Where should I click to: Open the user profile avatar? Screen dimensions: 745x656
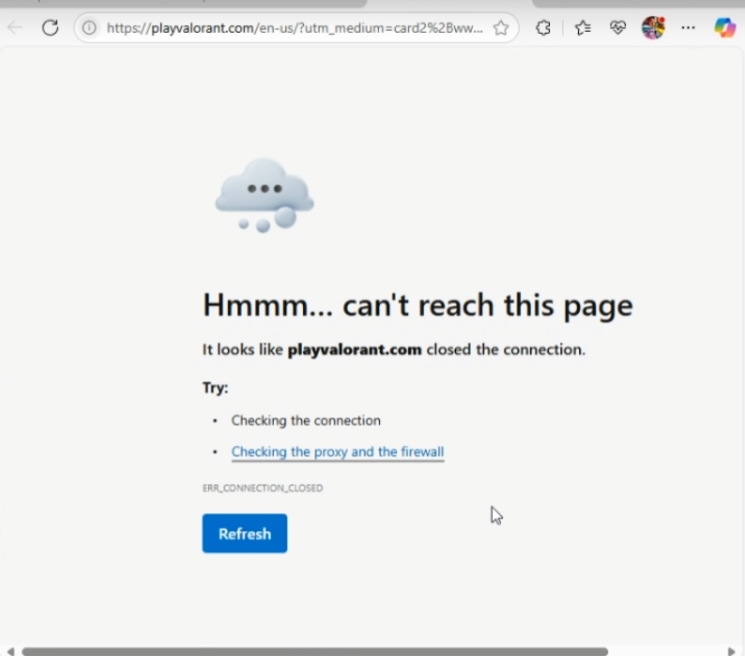pos(653,27)
